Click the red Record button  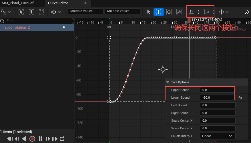pos(32,139)
